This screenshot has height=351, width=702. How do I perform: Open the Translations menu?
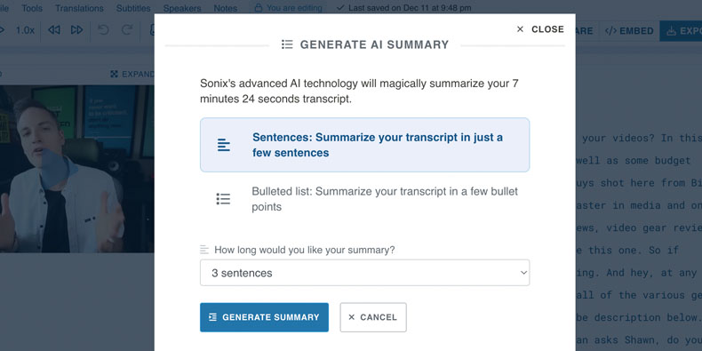click(x=79, y=8)
